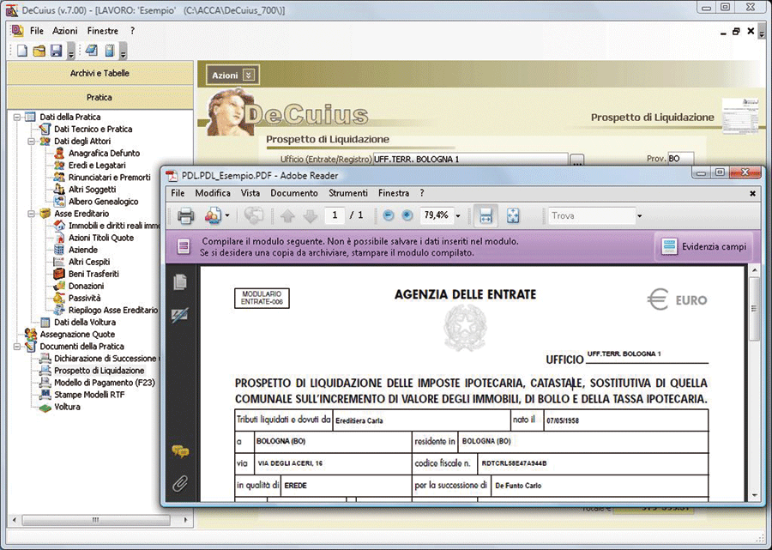This screenshot has width=772, height=550.
Task: Open the zoom percentage dropdown arrow
Action: pyautogui.click(x=458, y=216)
